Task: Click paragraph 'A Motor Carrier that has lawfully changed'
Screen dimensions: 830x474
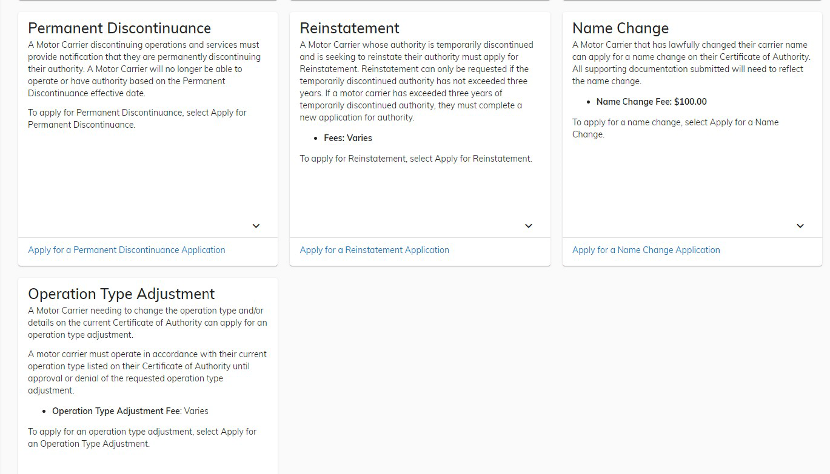Action: 691,63
